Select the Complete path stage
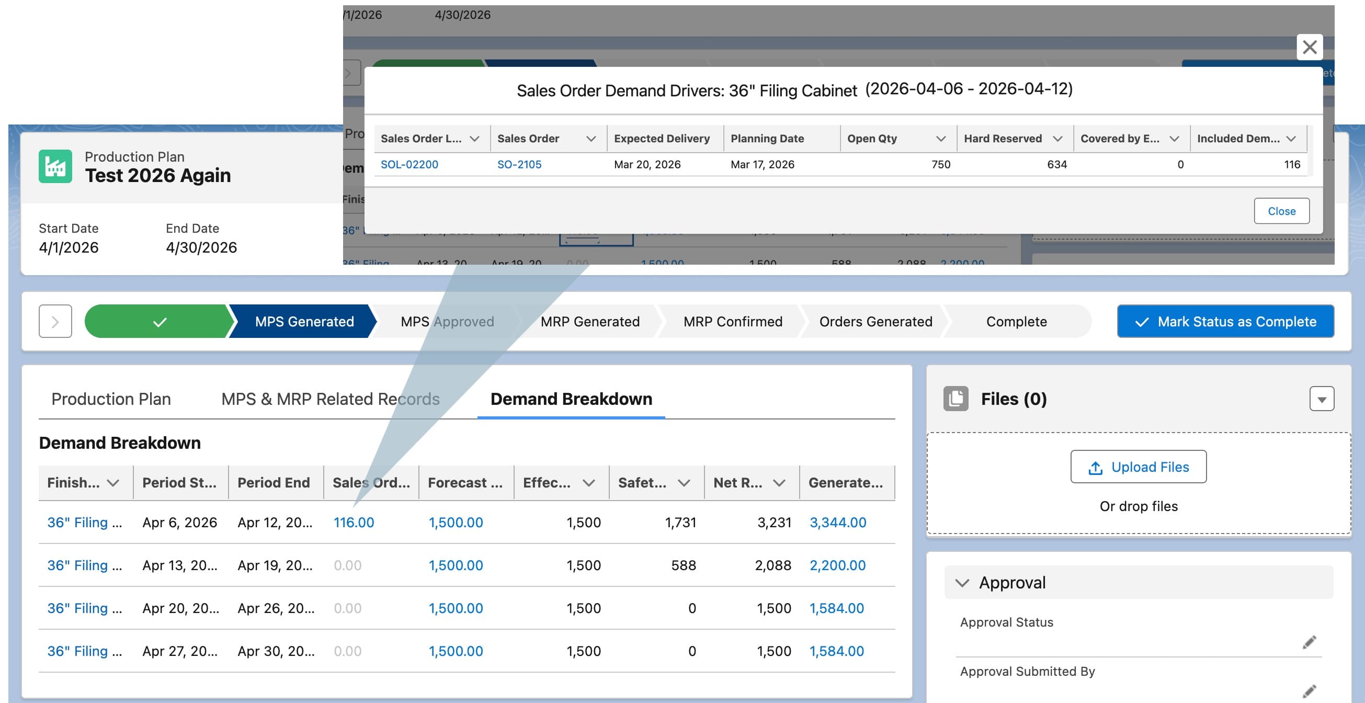Viewport: 1365px width, 703px height. pyautogui.click(x=1016, y=321)
